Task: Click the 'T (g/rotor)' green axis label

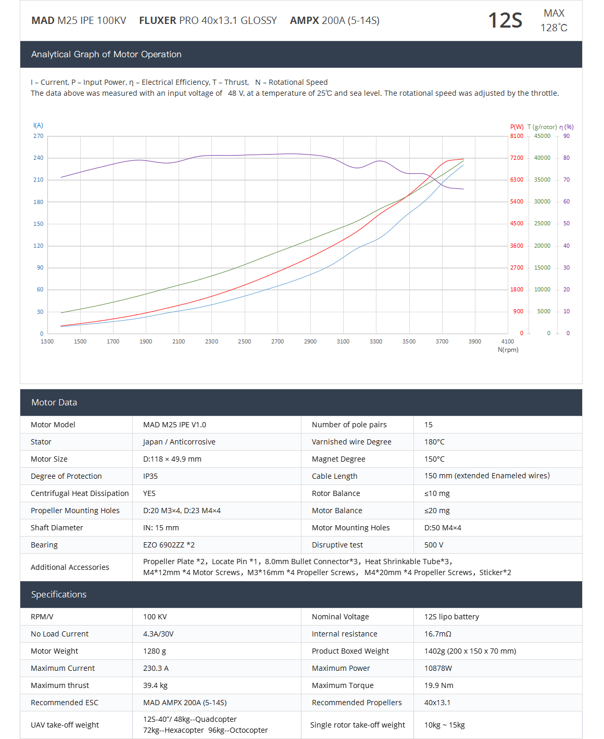Action: (x=542, y=127)
